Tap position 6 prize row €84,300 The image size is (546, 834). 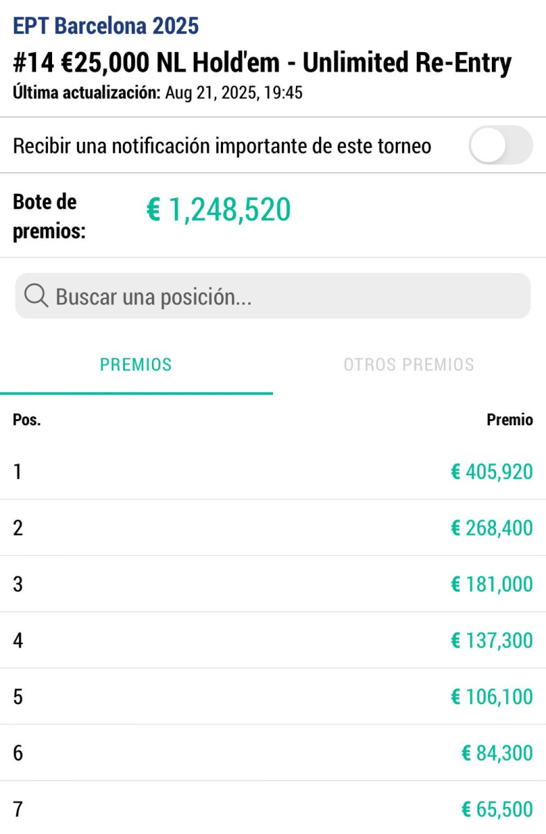(x=273, y=753)
